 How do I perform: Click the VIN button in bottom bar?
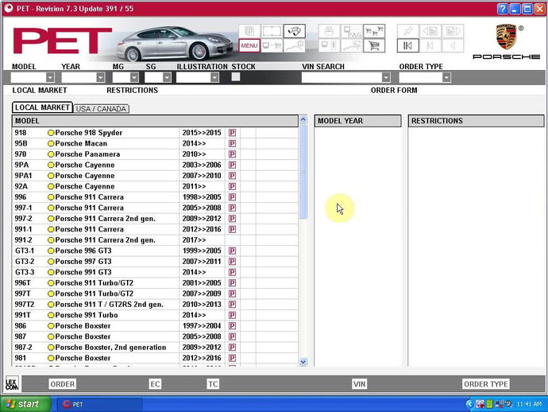(359, 384)
